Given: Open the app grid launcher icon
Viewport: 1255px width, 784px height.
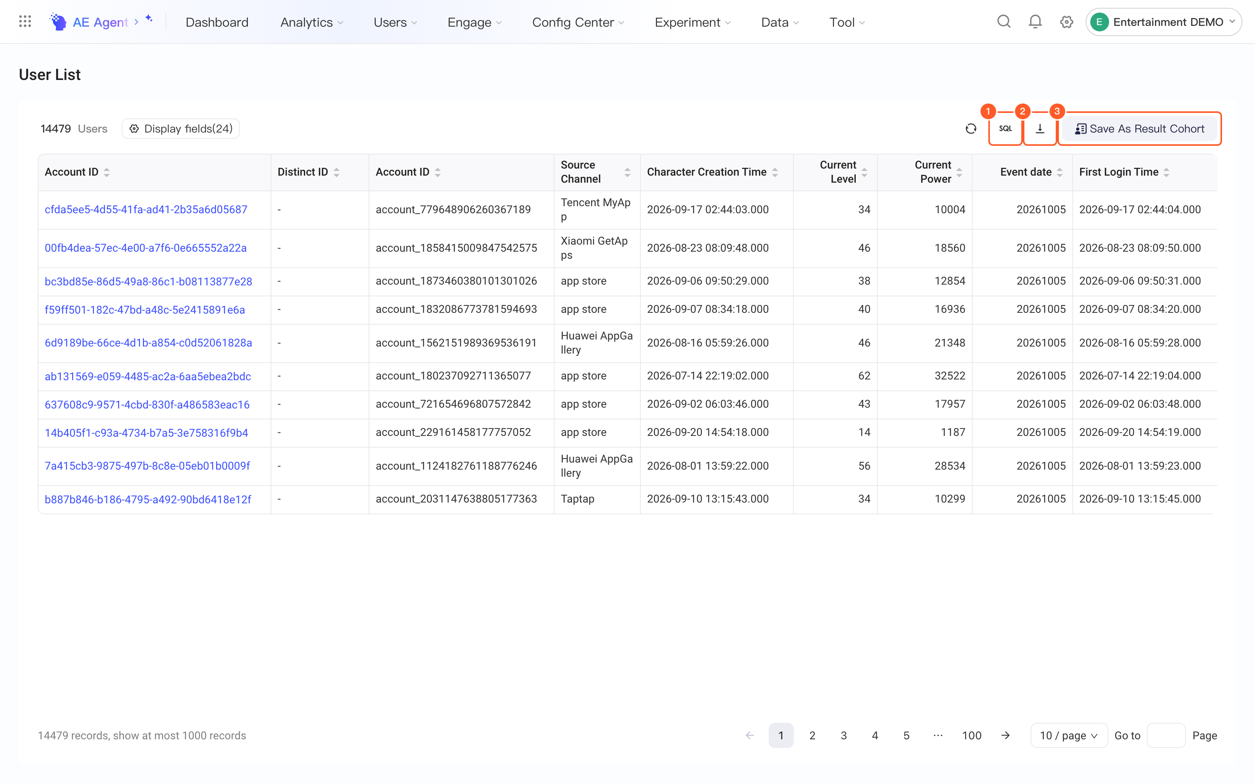Looking at the screenshot, I should coord(25,22).
